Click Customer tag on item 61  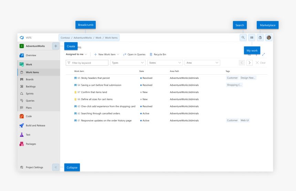tap(232, 120)
